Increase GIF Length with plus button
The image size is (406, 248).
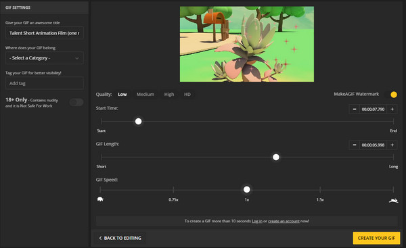click(x=392, y=145)
